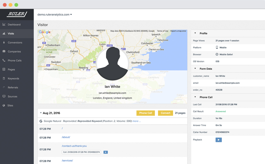Viewport: 265px width, 164px height.
Task: Collapse the Form Data section
Action: pos(195,69)
